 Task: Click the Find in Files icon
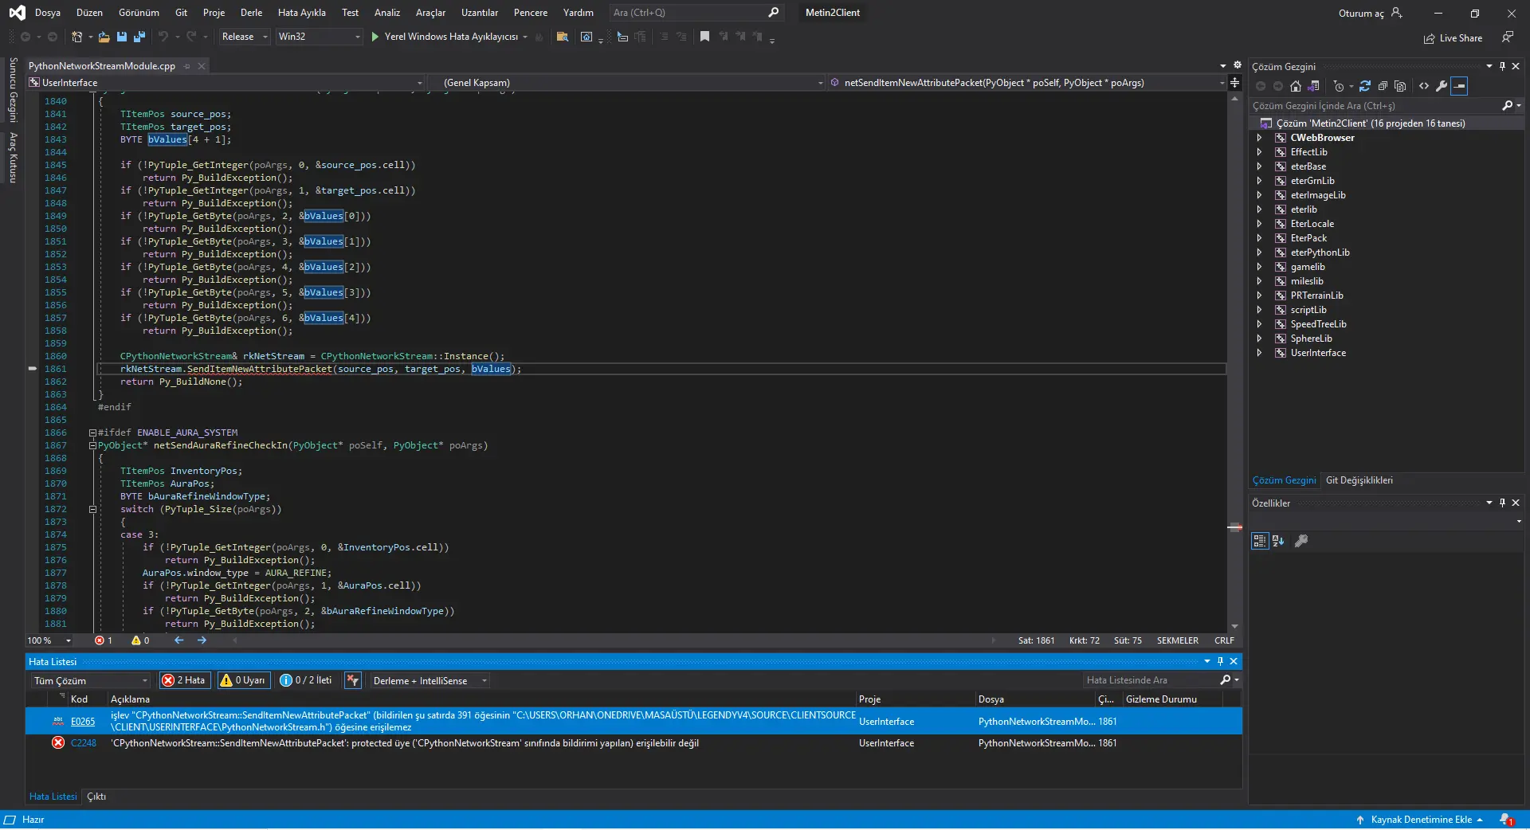click(x=562, y=37)
